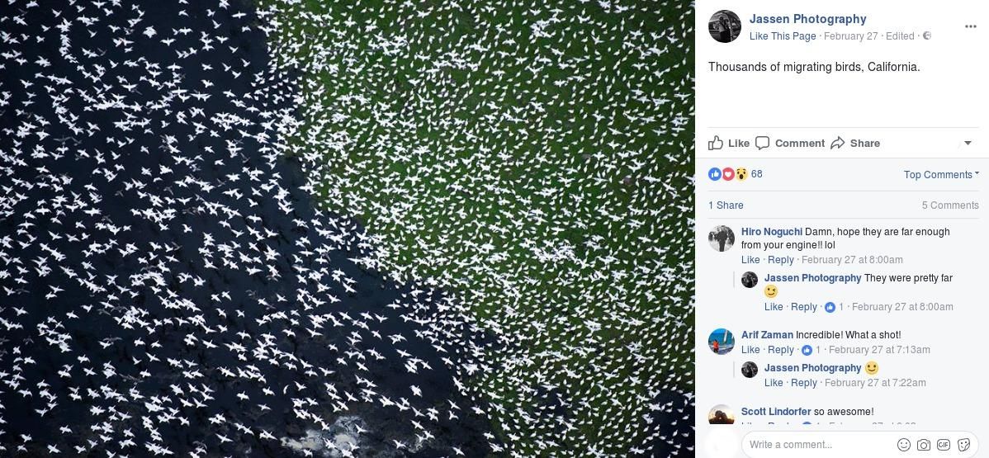Like the post with thumbs-up button
This screenshot has height=458, width=989.
pos(728,144)
